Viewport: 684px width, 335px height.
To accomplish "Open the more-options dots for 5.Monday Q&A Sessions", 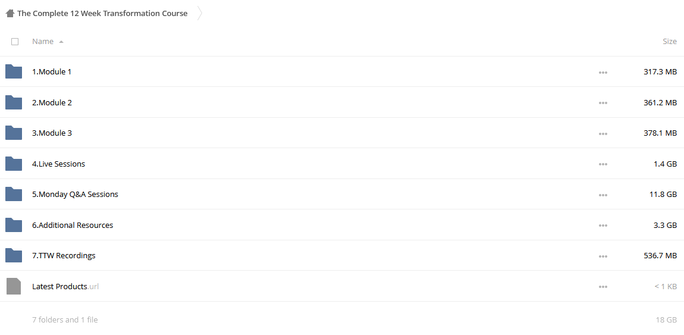I will tap(603, 195).
